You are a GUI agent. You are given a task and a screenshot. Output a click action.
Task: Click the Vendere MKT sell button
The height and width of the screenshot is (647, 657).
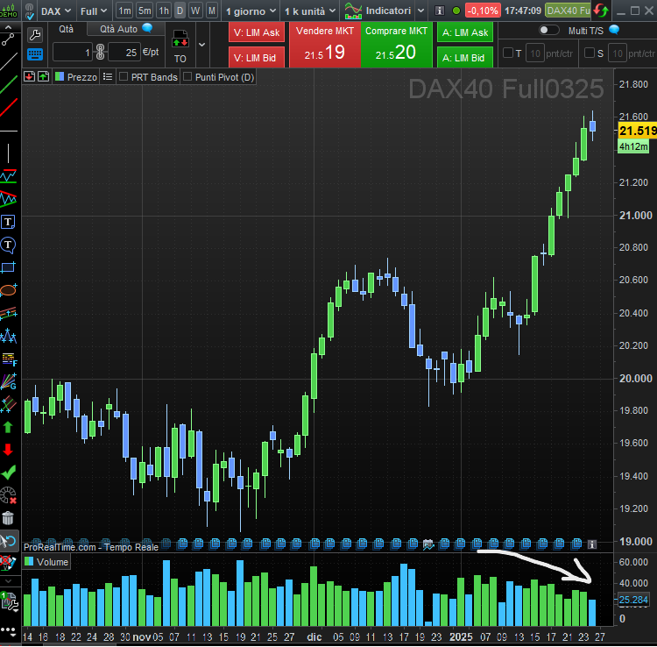324,44
